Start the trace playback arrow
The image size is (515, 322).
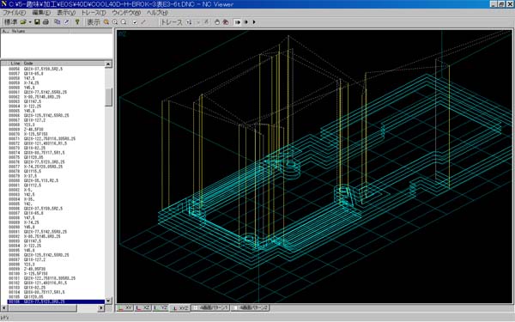(254, 22)
